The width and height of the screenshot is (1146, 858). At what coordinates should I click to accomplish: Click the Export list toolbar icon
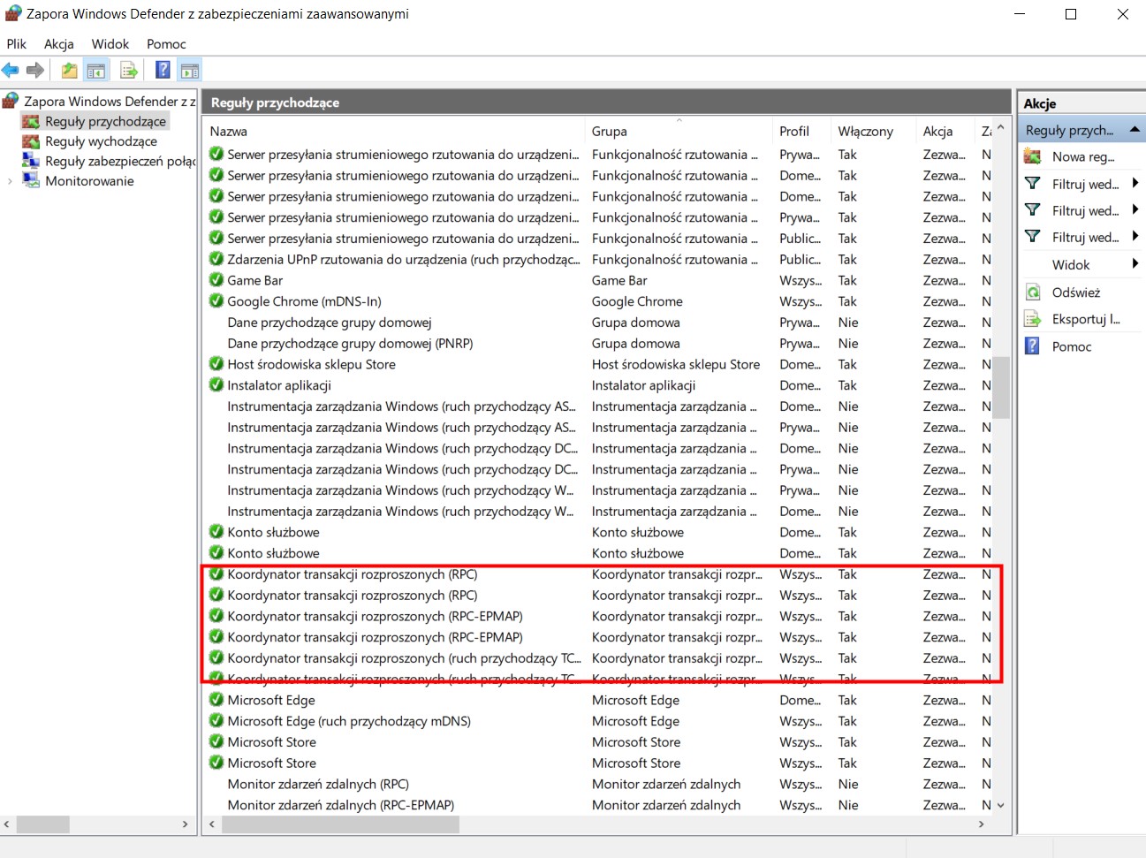pos(129,71)
